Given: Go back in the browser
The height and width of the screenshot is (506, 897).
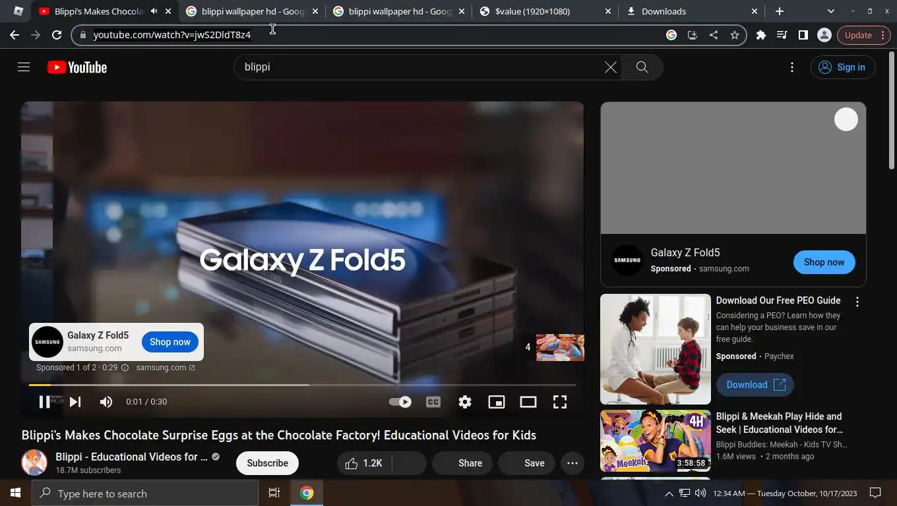Looking at the screenshot, I should [15, 35].
